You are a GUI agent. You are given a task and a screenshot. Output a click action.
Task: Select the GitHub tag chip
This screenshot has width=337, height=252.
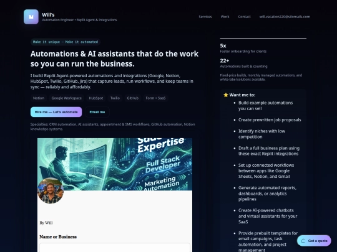point(132,98)
